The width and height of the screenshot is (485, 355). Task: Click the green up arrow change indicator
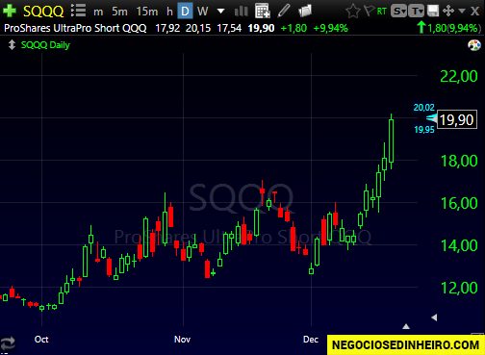pos(421,28)
